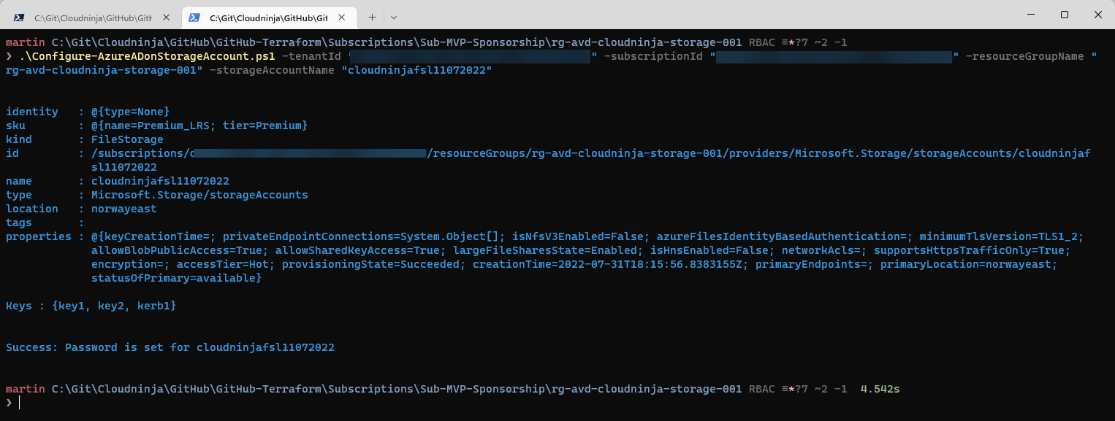The height and width of the screenshot is (421, 1115).
Task: Close the first inactive terminal tab
Action: coord(167,17)
